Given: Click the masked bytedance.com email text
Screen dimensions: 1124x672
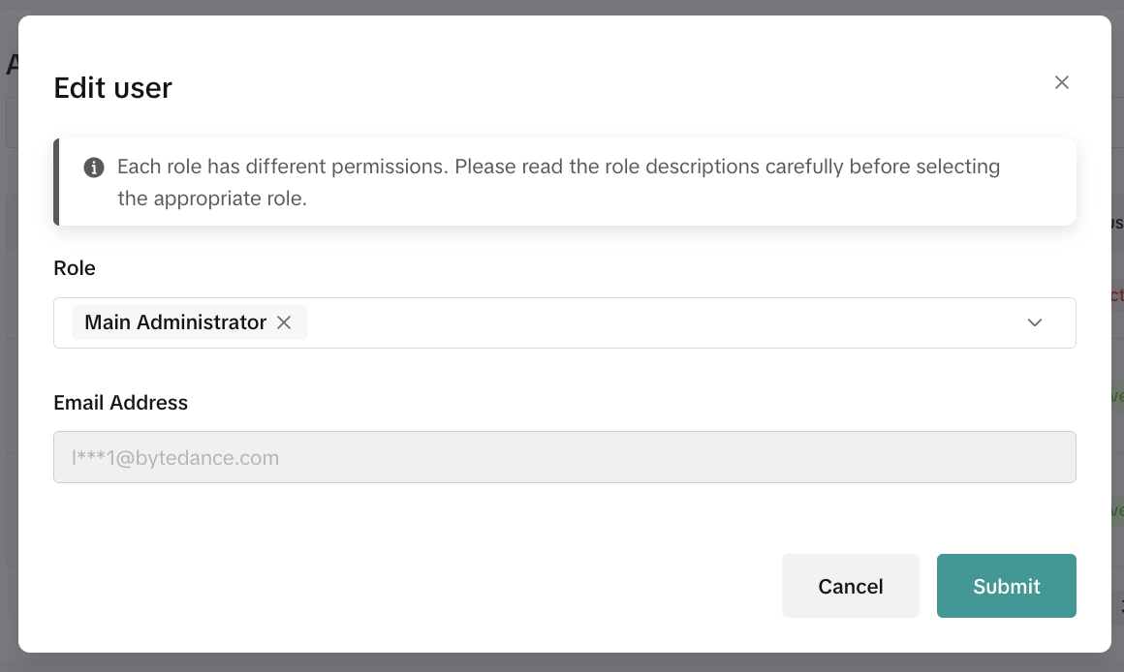Looking at the screenshot, I should 175,458.
